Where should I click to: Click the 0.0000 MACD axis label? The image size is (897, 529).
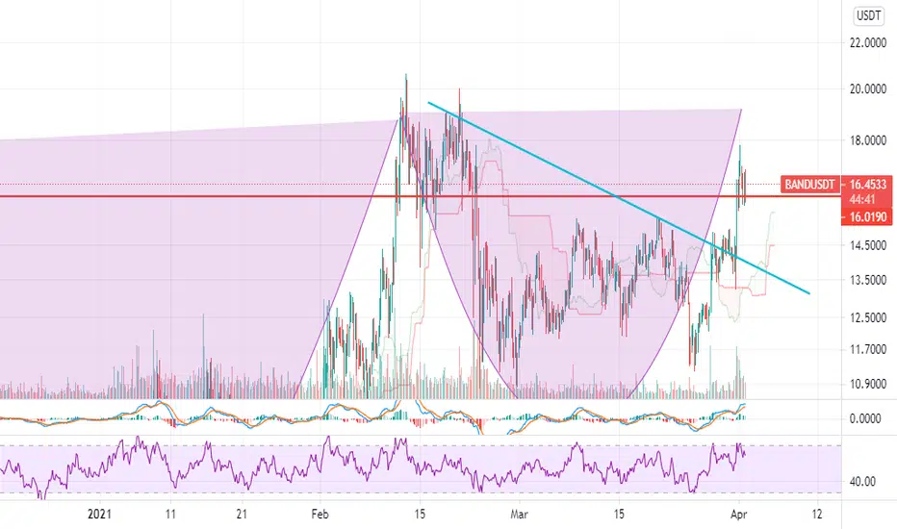tap(865, 418)
